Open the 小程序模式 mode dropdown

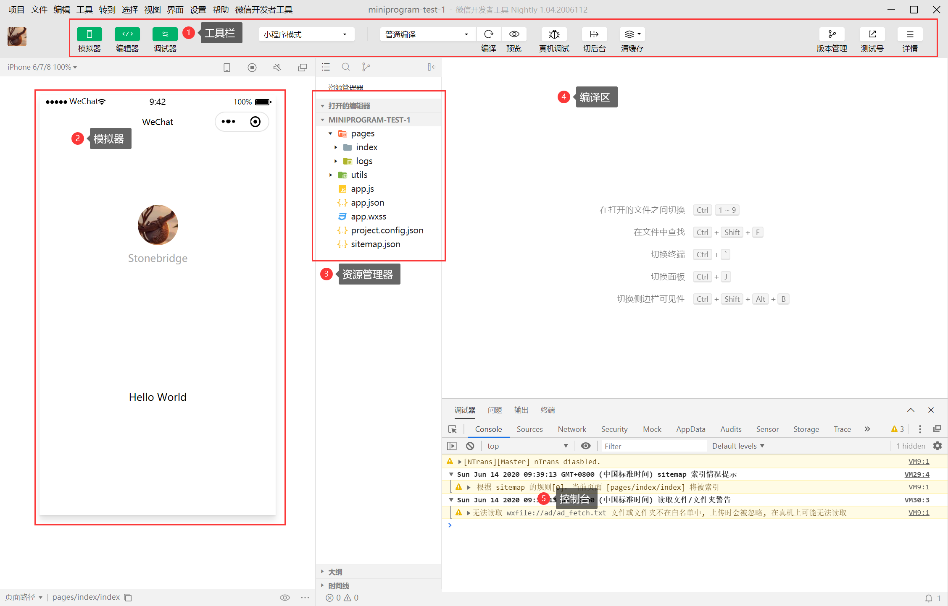[306, 34]
